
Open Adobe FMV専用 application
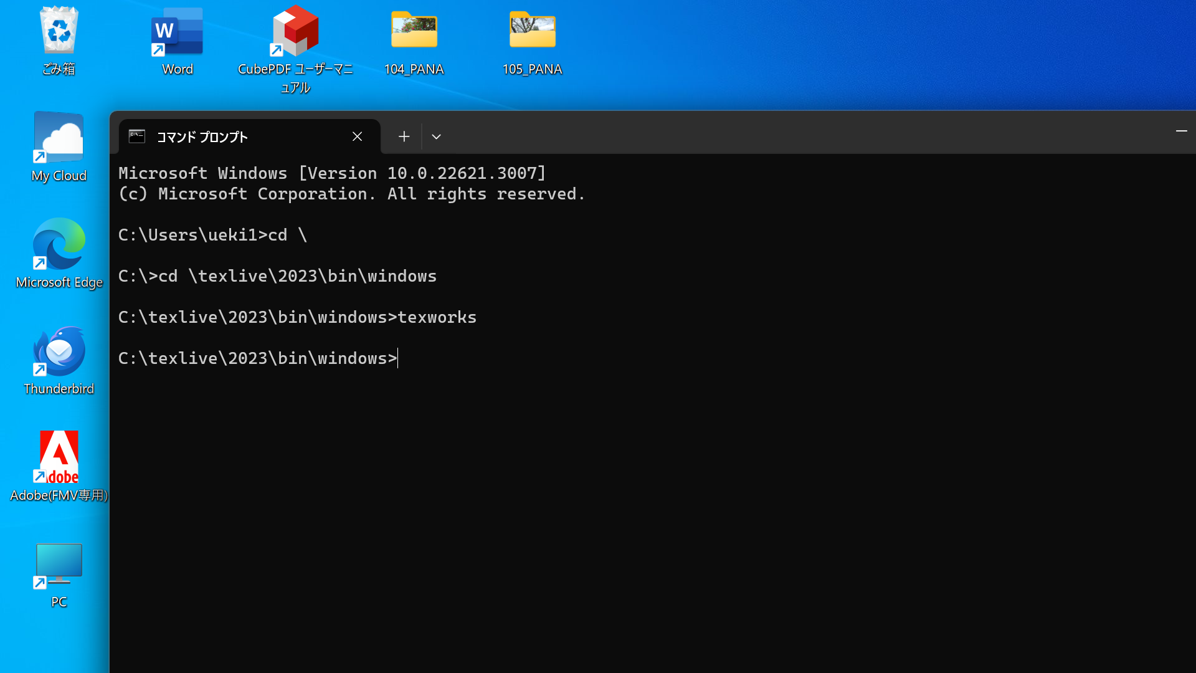click(x=59, y=464)
